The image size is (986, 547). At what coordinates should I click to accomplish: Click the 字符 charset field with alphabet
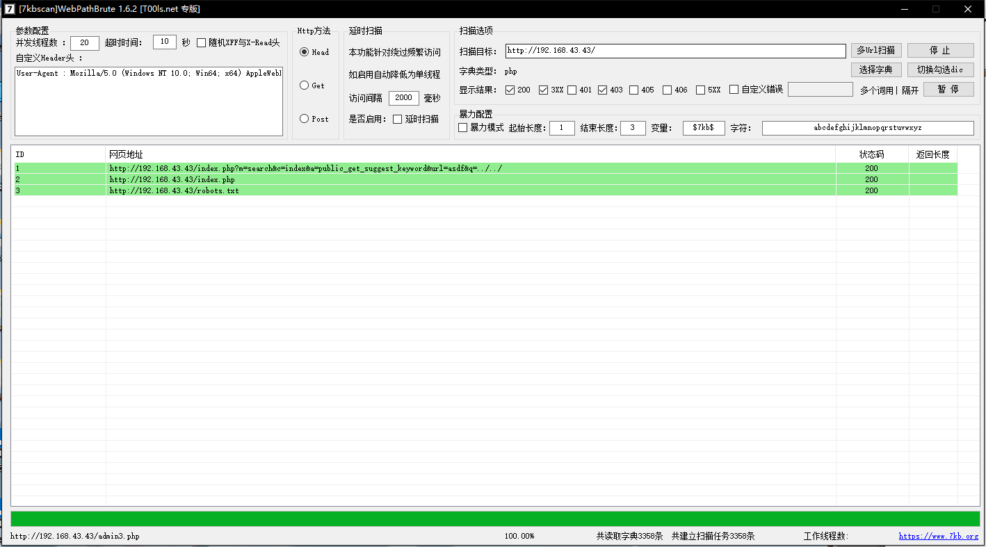pyautogui.click(x=868, y=128)
